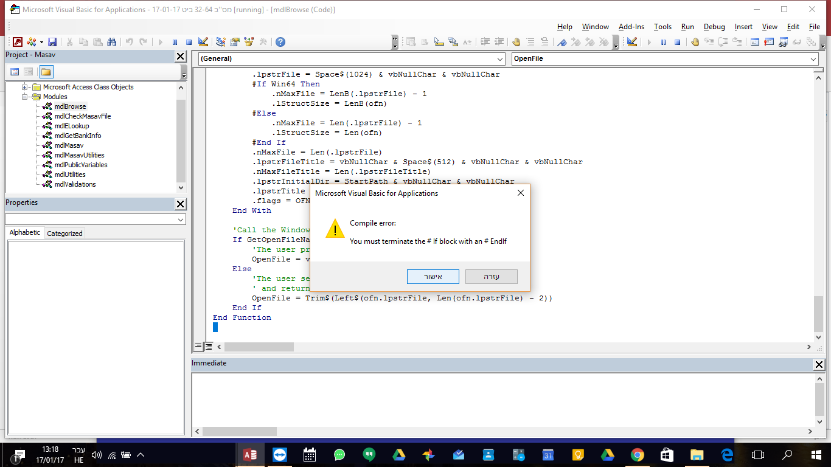
Task: Click the Toggle Bookmark flag icon
Action: pyautogui.click(x=562, y=42)
